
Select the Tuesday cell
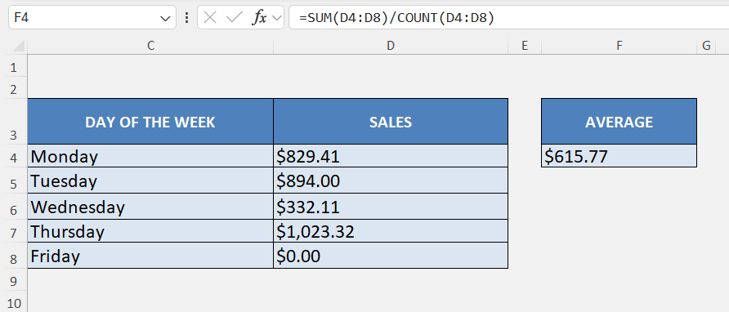(x=150, y=181)
